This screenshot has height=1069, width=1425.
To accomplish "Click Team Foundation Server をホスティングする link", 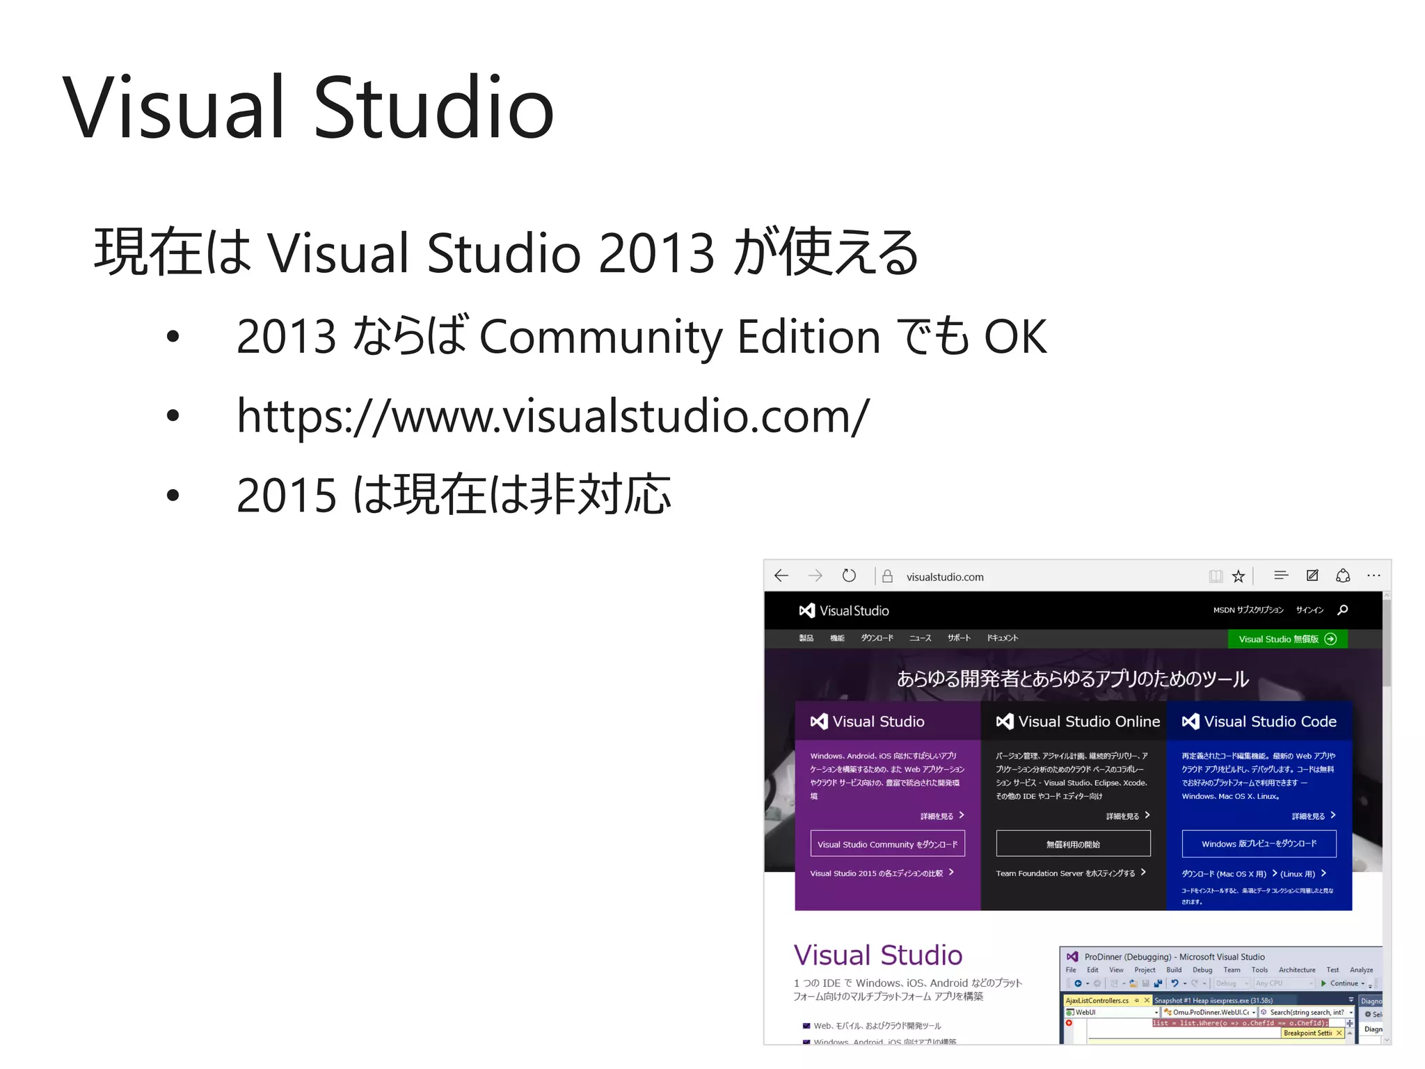I will 1070,873.
